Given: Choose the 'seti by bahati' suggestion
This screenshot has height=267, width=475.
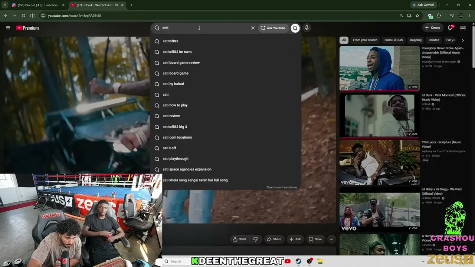Looking at the screenshot, I should click(x=226, y=84).
